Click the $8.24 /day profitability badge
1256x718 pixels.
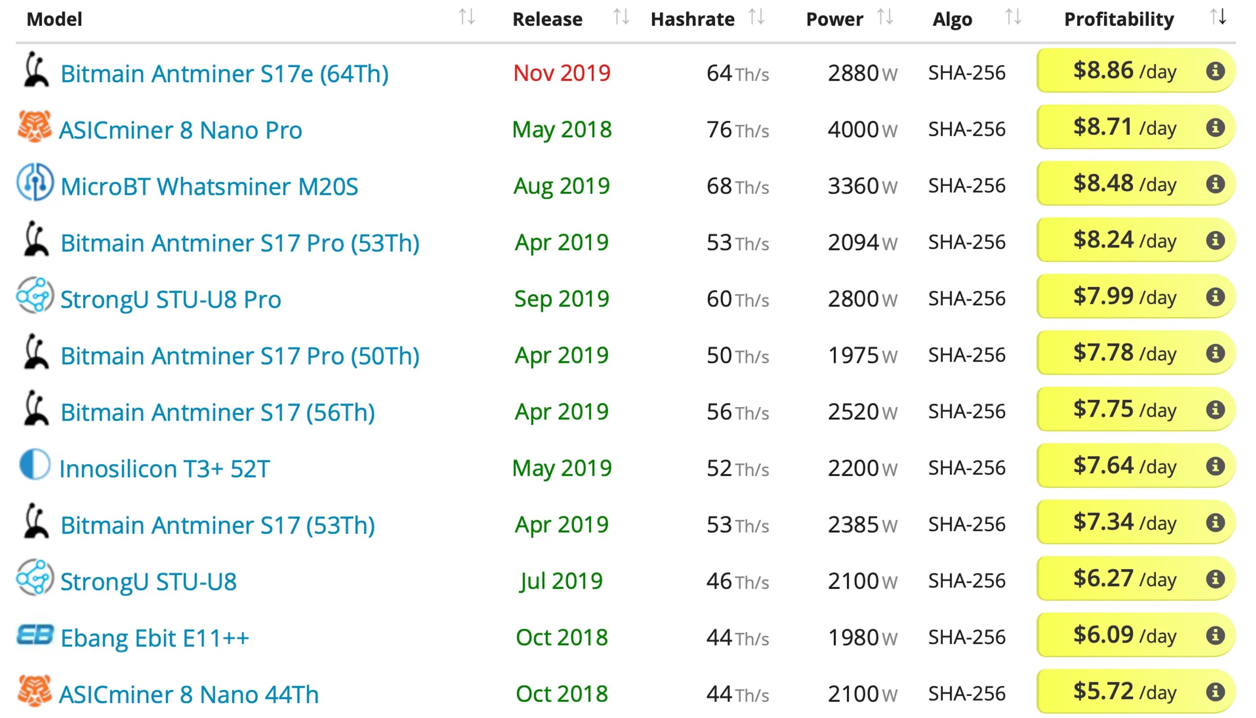pyautogui.click(x=1136, y=240)
